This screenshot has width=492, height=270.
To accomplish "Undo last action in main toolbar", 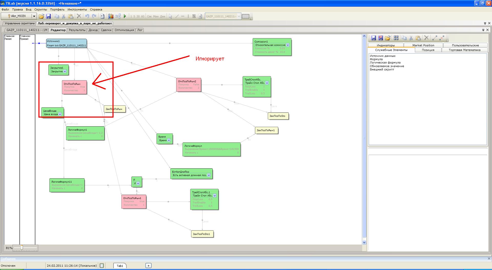I will point(87,16).
